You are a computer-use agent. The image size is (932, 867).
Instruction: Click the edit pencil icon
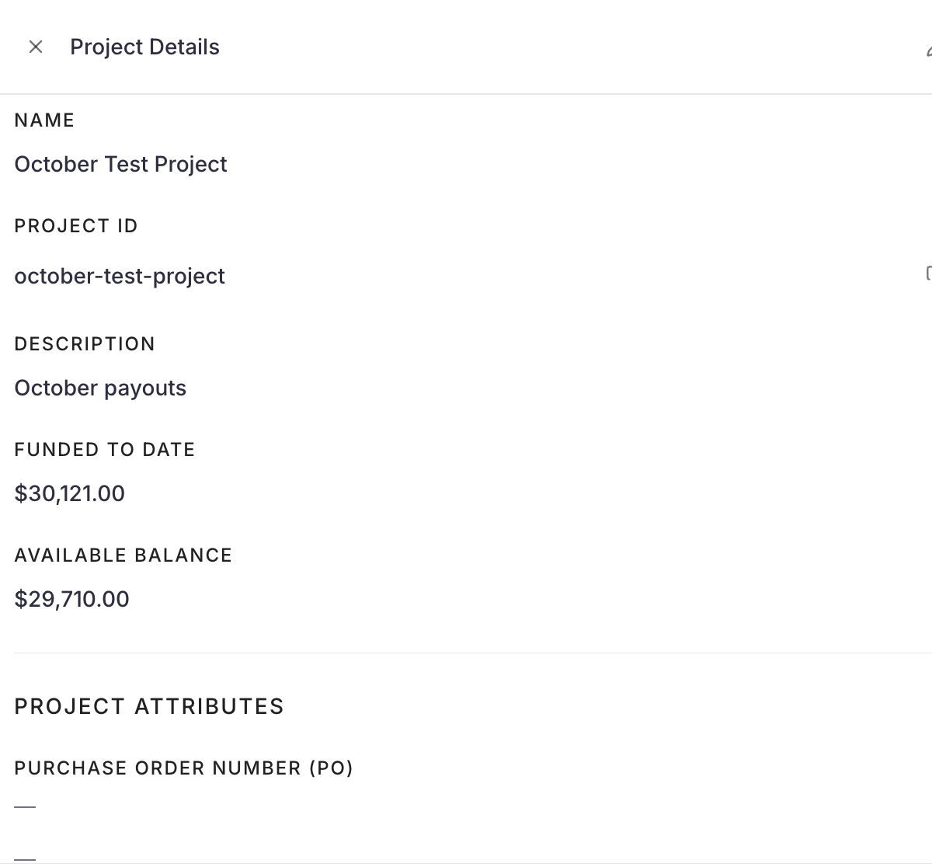click(928, 51)
